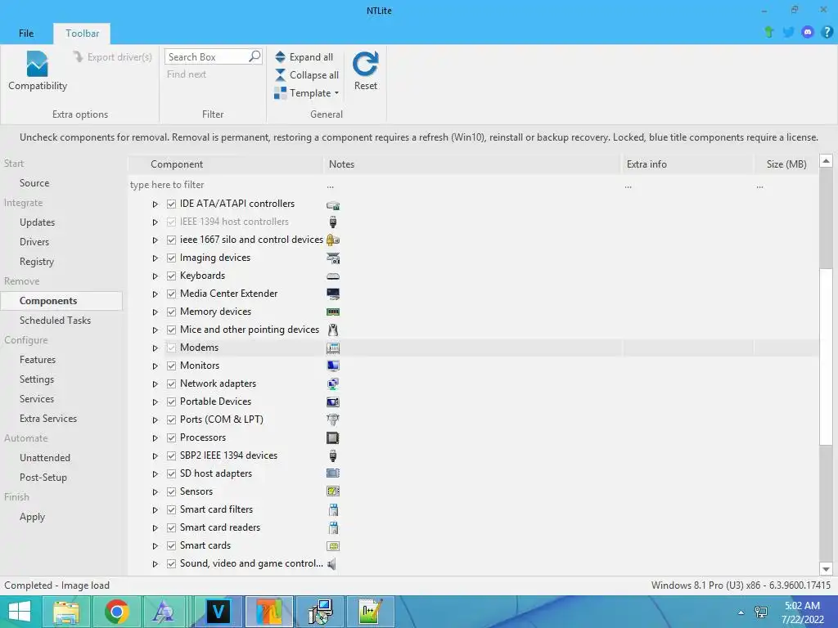Click the NTLite taskbar icon
Image resolution: width=838 pixels, height=628 pixels.
click(x=269, y=612)
